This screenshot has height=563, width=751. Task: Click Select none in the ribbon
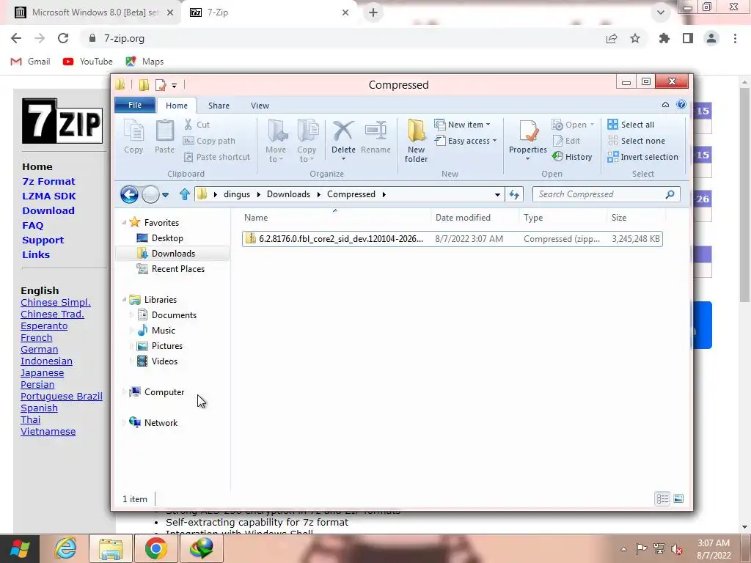tap(637, 141)
